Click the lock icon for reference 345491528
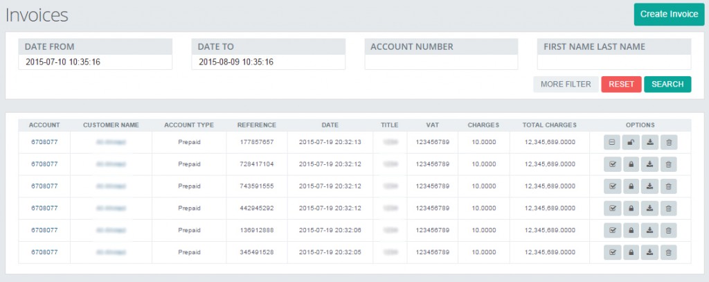Viewport: 709px width, 282px height. click(631, 252)
